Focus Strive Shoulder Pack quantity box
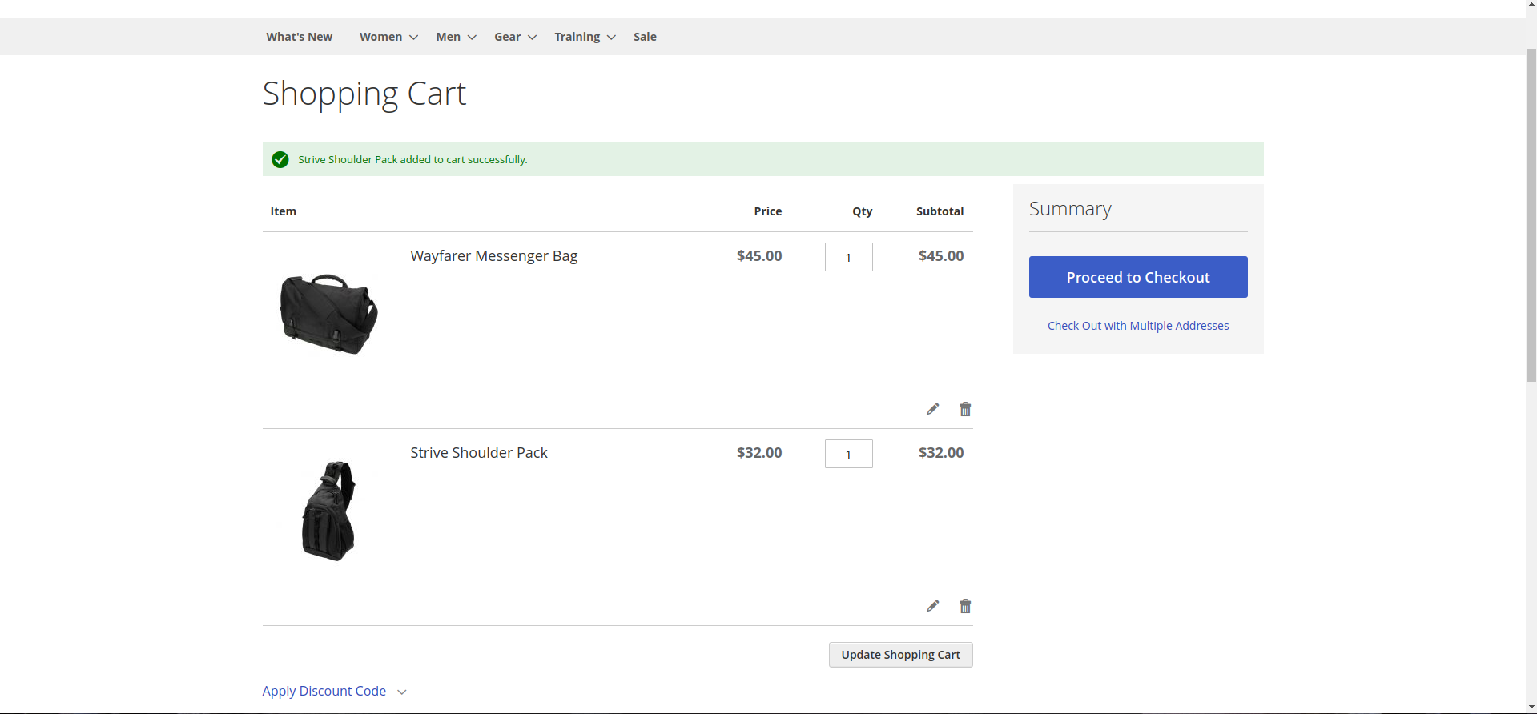The image size is (1537, 714). pyautogui.click(x=848, y=454)
